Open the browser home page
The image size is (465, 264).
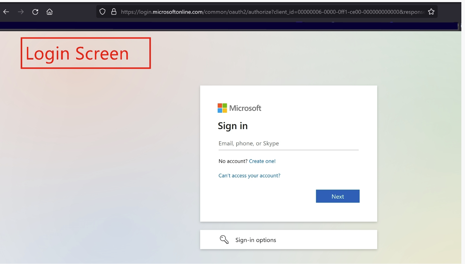[49, 12]
